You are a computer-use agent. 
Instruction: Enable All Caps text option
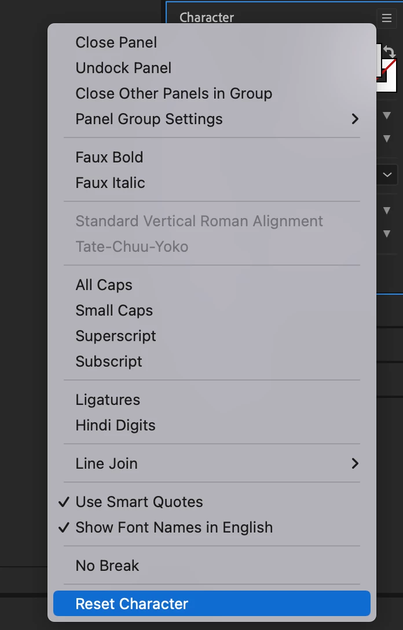click(104, 285)
